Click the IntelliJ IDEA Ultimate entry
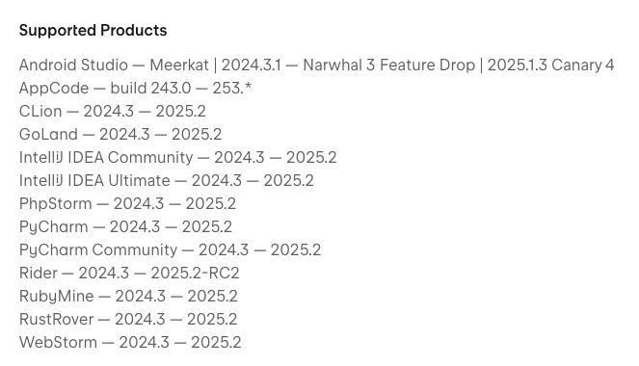Image resolution: width=639 pixels, height=366 pixels. click(167, 181)
